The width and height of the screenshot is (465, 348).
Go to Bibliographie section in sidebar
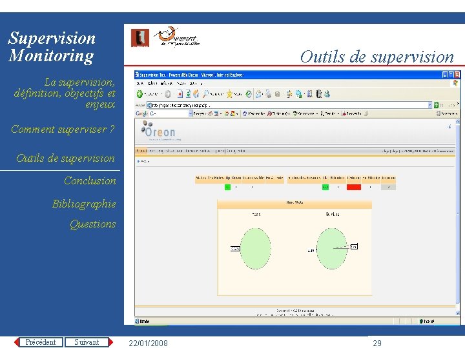coord(84,204)
